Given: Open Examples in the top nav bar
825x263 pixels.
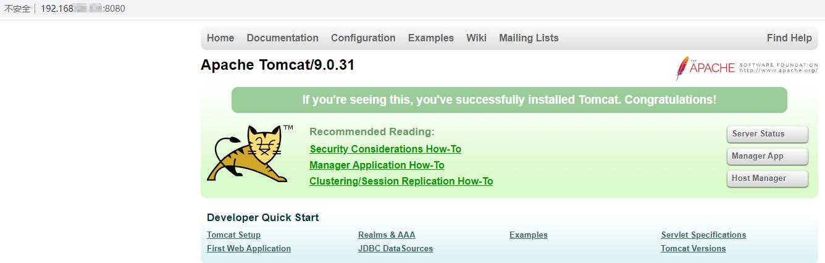Looking at the screenshot, I should tap(430, 38).
